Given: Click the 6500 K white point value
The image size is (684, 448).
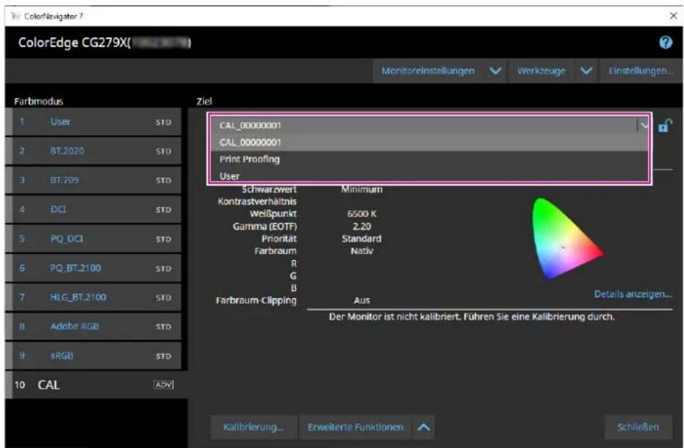Looking at the screenshot, I should pyautogui.click(x=362, y=214).
